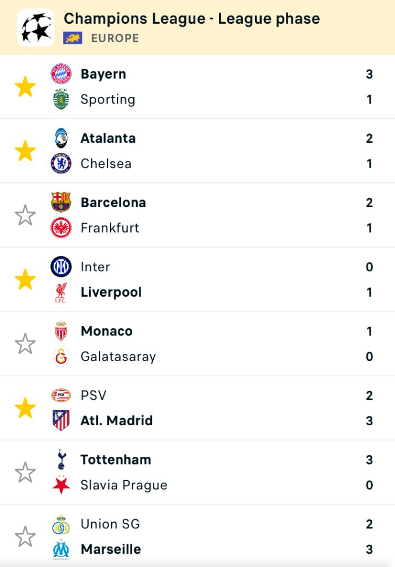Favorite the Barcelona vs Frankfurt match

pyautogui.click(x=25, y=215)
